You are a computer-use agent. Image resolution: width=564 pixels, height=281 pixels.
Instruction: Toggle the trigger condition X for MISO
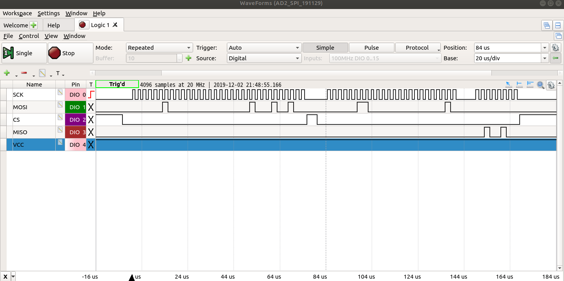(x=91, y=132)
